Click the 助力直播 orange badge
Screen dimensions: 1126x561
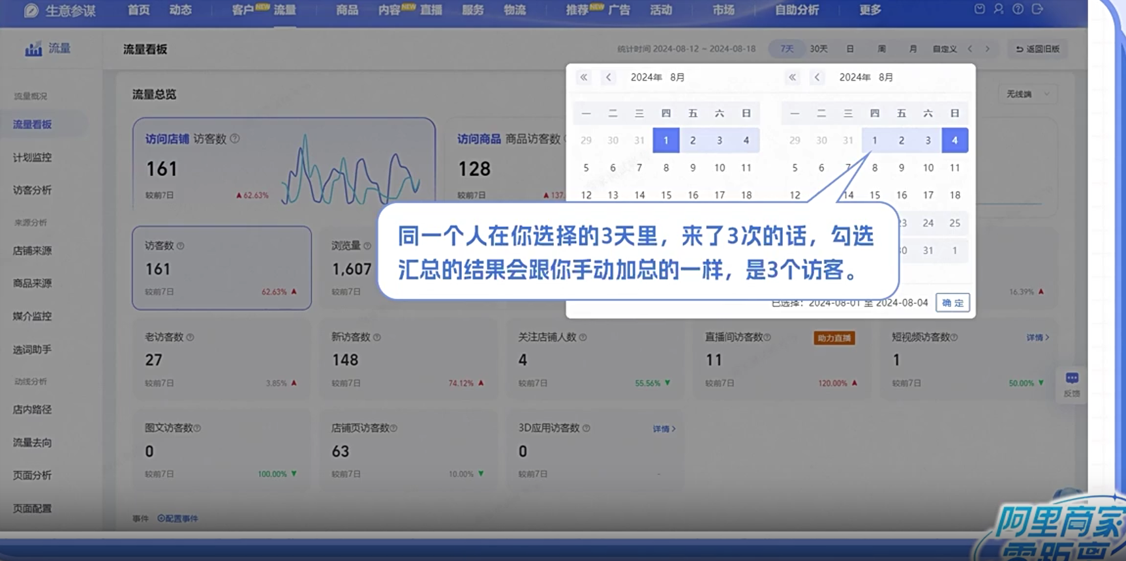pos(834,338)
